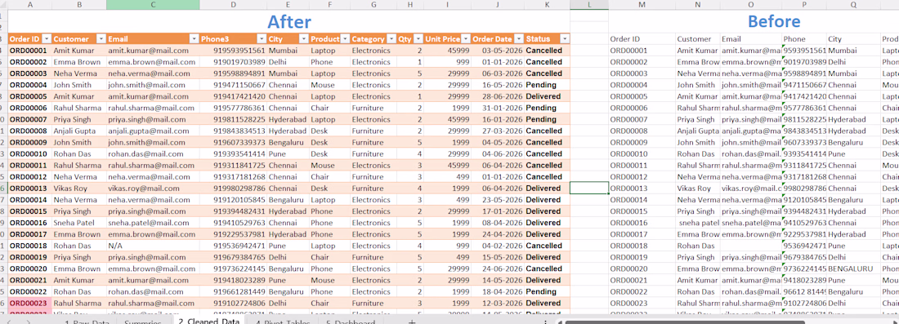Screen dimensions: 899x324
Task: Open the Customer column filter dropdown
Action: 101,39
